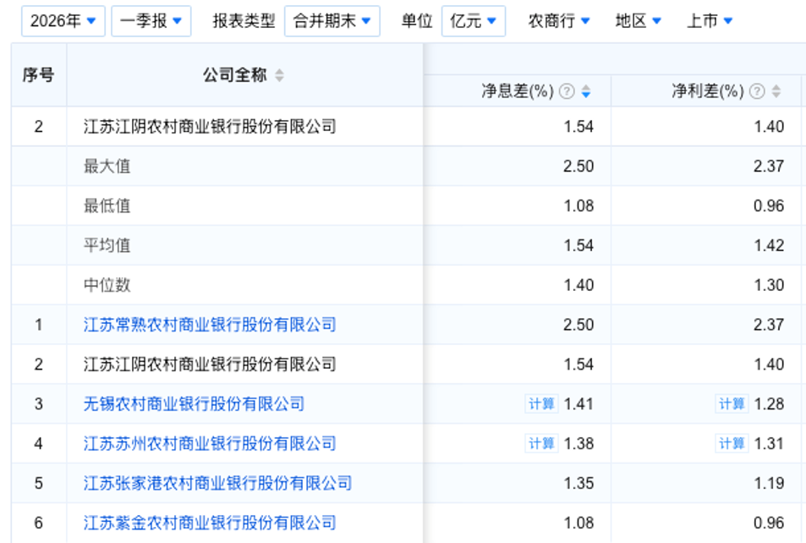This screenshot has height=543, width=806.
Task: Open the 一季报 report period dropdown
Action: click(151, 21)
